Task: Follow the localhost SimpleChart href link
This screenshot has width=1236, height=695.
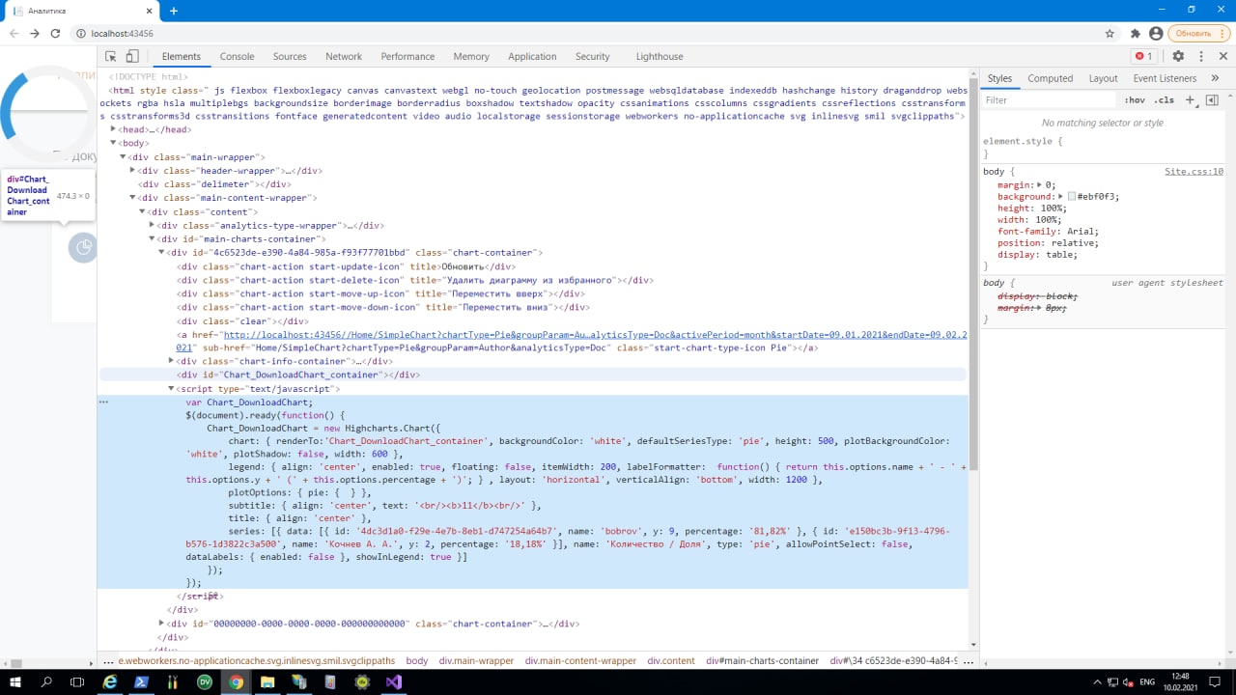Action: [x=595, y=335]
